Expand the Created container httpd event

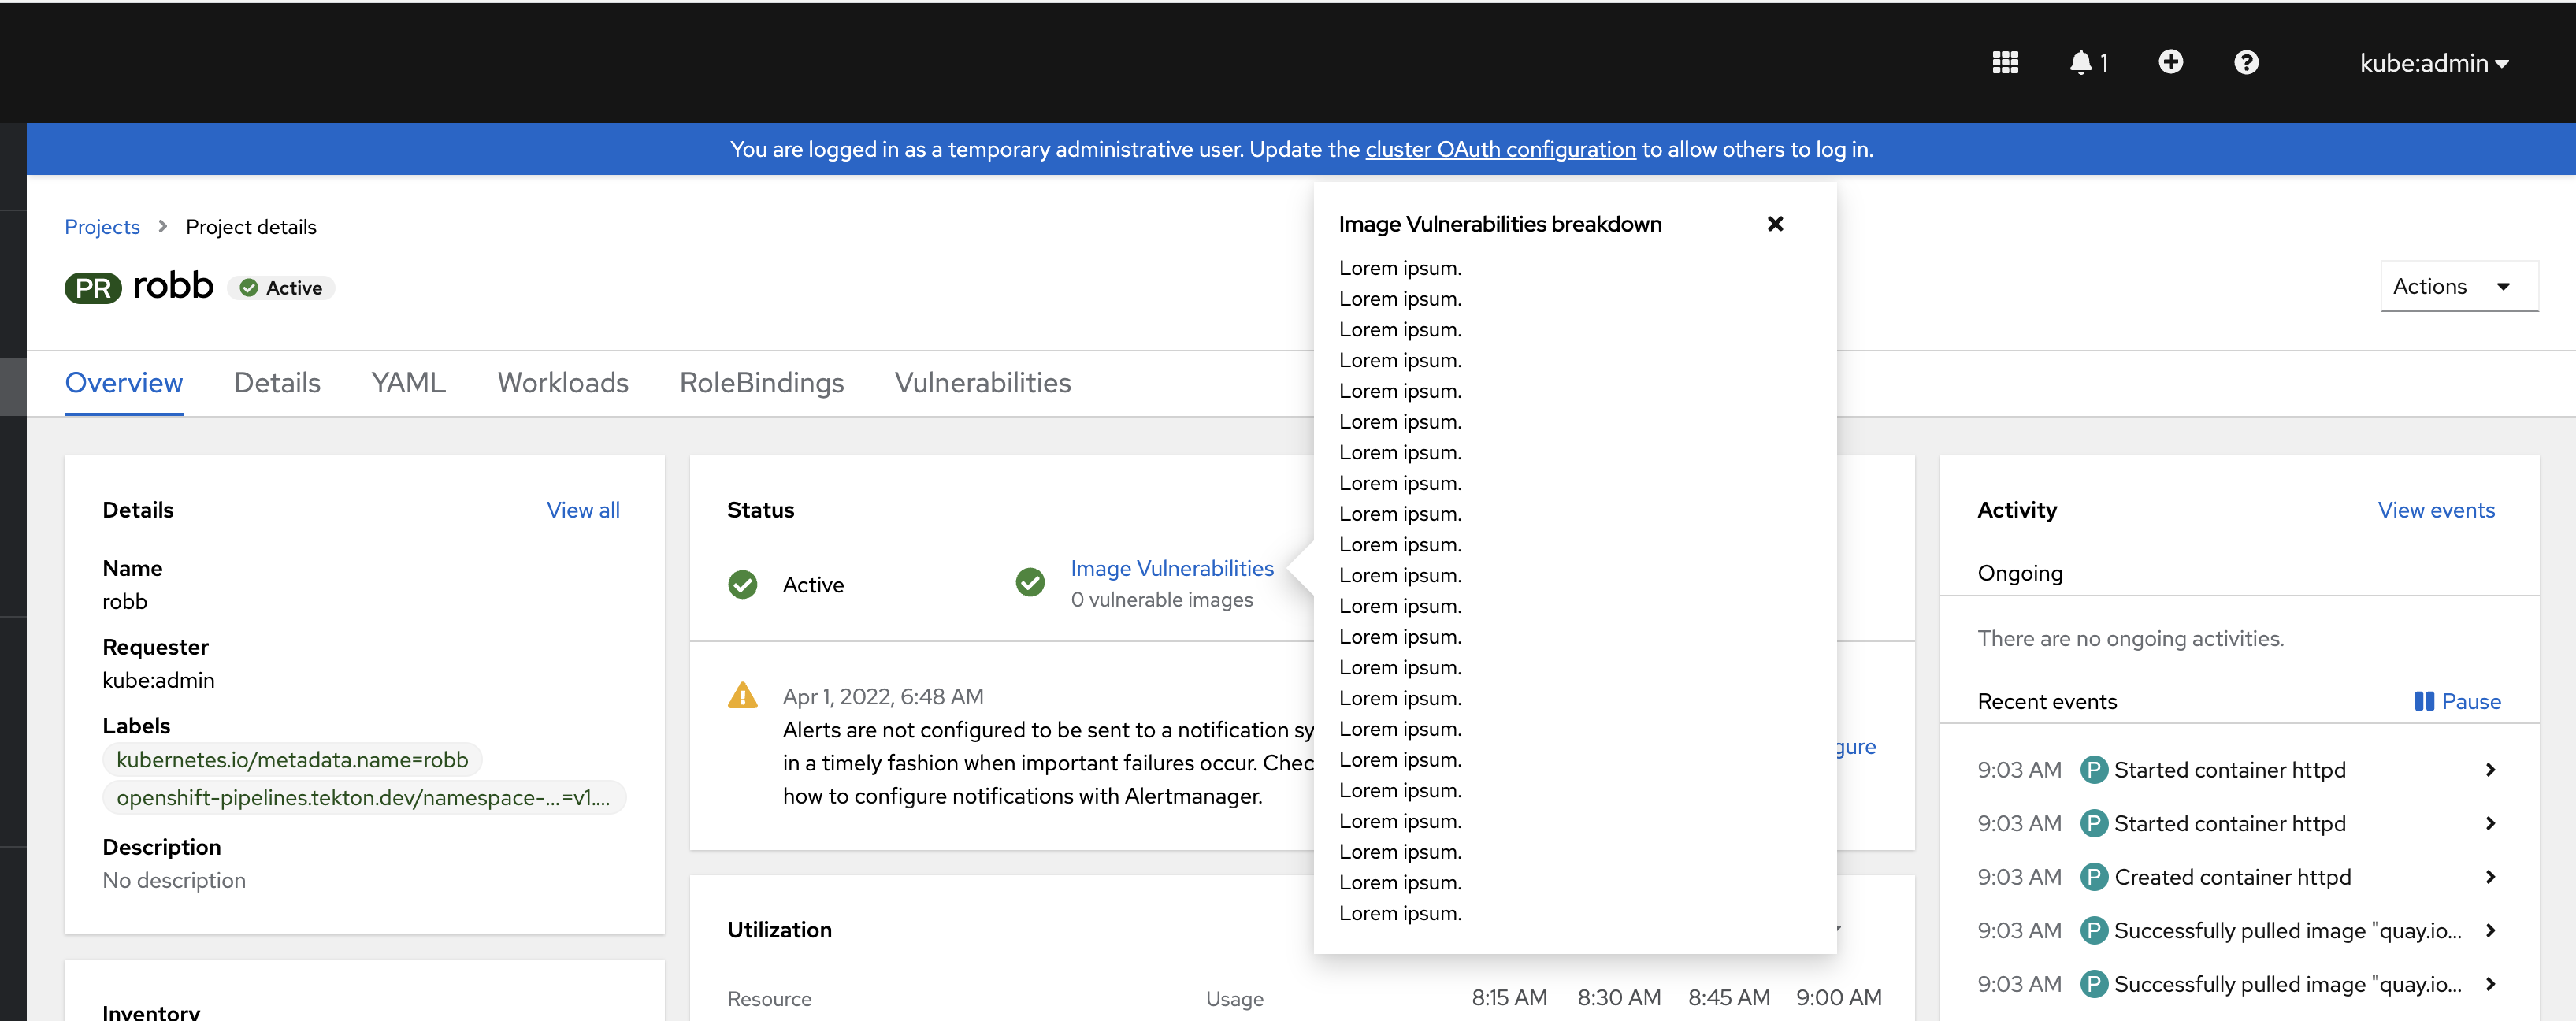point(2490,877)
